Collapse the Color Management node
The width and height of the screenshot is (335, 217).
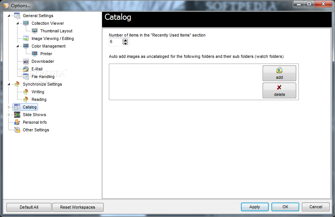tap(18, 46)
